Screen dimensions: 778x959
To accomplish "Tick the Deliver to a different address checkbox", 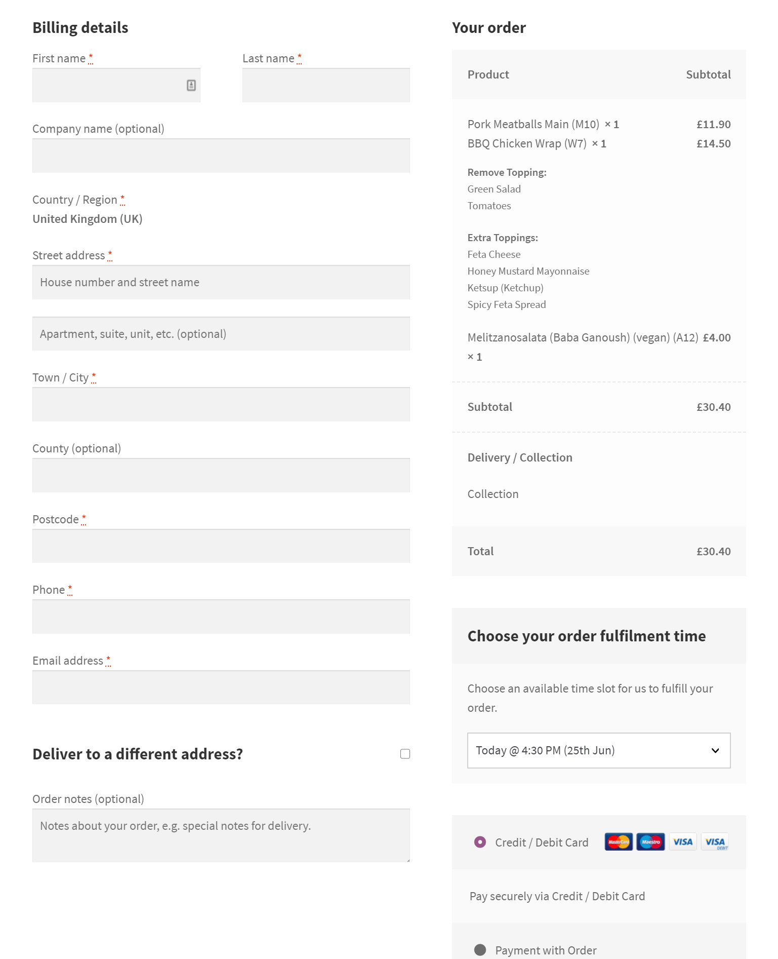I will click(405, 754).
